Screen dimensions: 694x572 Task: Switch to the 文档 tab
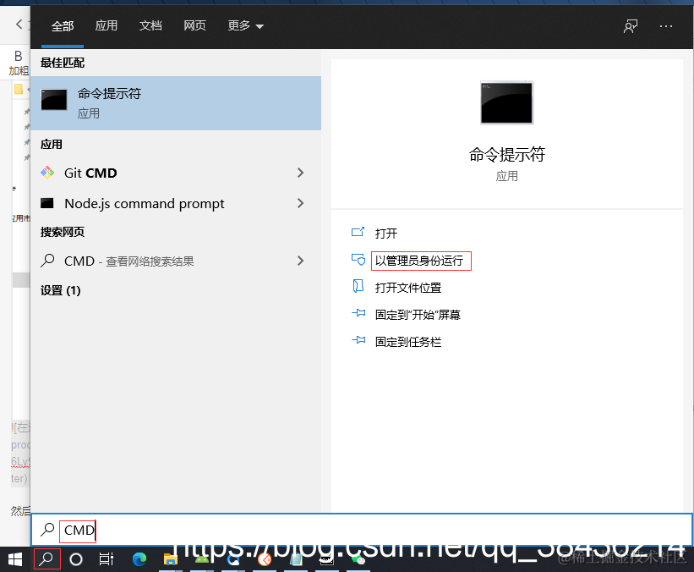(150, 25)
